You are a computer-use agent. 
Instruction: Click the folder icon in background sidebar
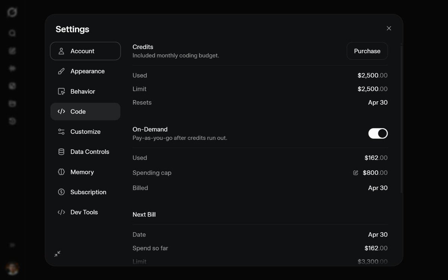(x=12, y=104)
